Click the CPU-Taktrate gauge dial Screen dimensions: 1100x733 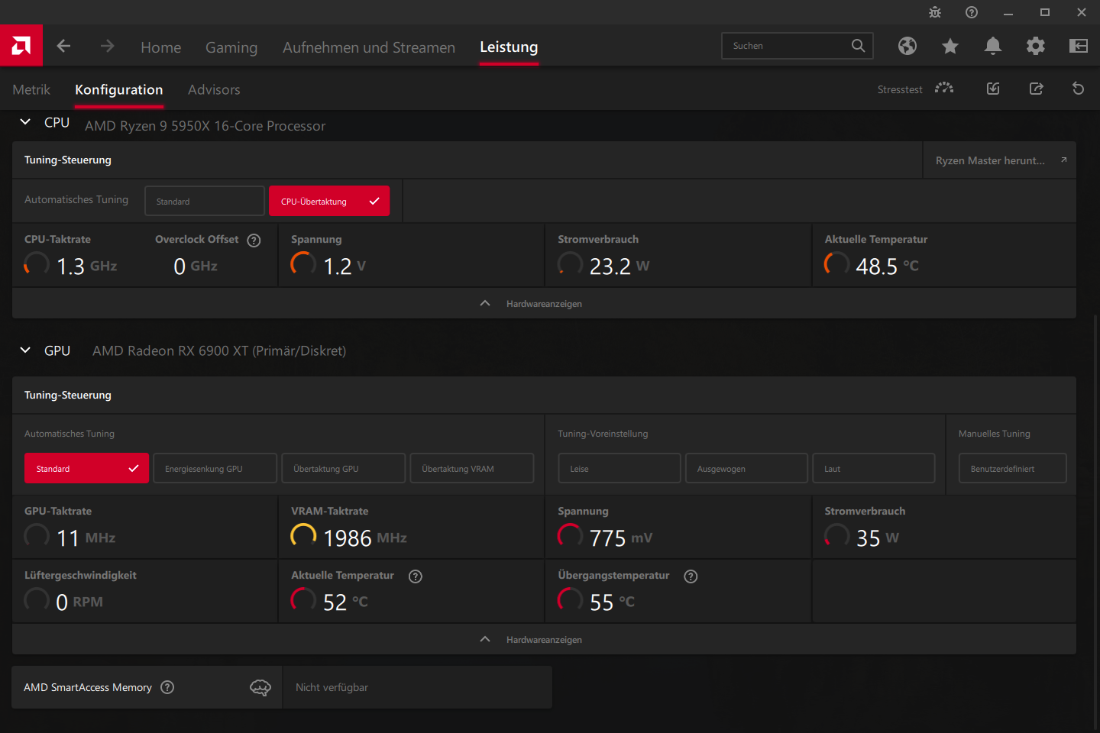[37, 264]
